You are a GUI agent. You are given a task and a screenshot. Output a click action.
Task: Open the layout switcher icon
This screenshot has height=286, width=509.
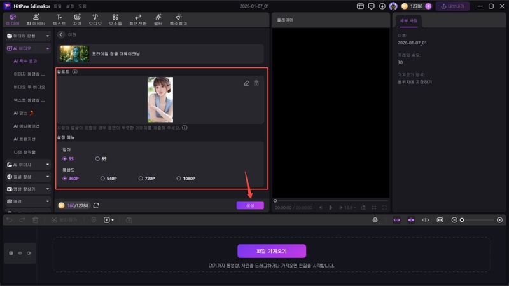[360, 6]
